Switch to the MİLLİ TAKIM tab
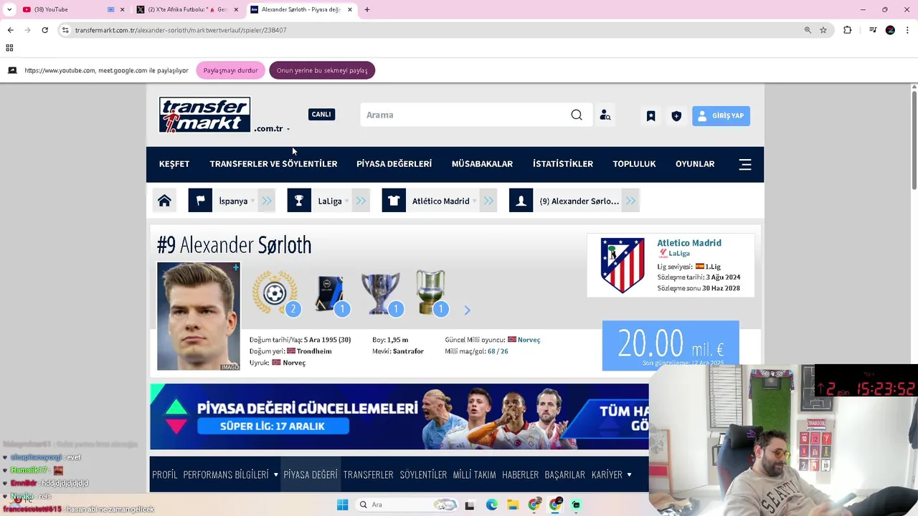Screen dimensions: 918x516 point(474,474)
